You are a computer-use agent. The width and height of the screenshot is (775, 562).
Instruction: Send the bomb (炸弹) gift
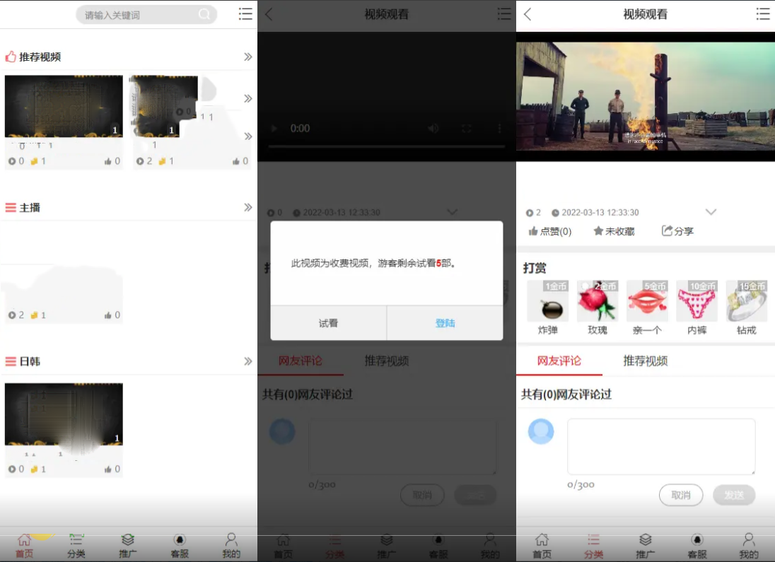click(x=548, y=303)
